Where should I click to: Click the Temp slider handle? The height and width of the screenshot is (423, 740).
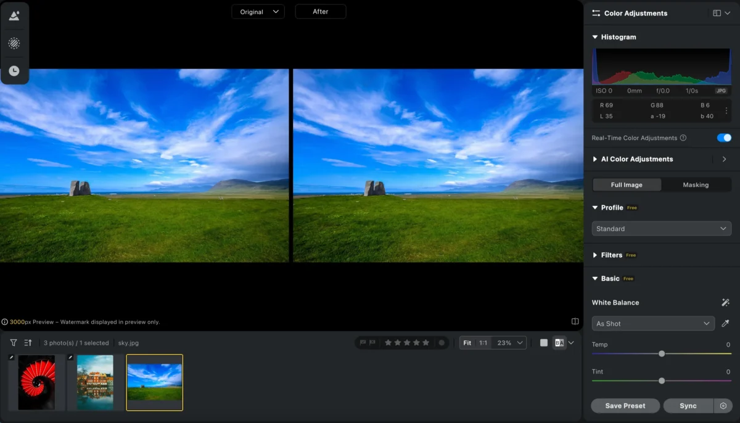click(x=662, y=354)
